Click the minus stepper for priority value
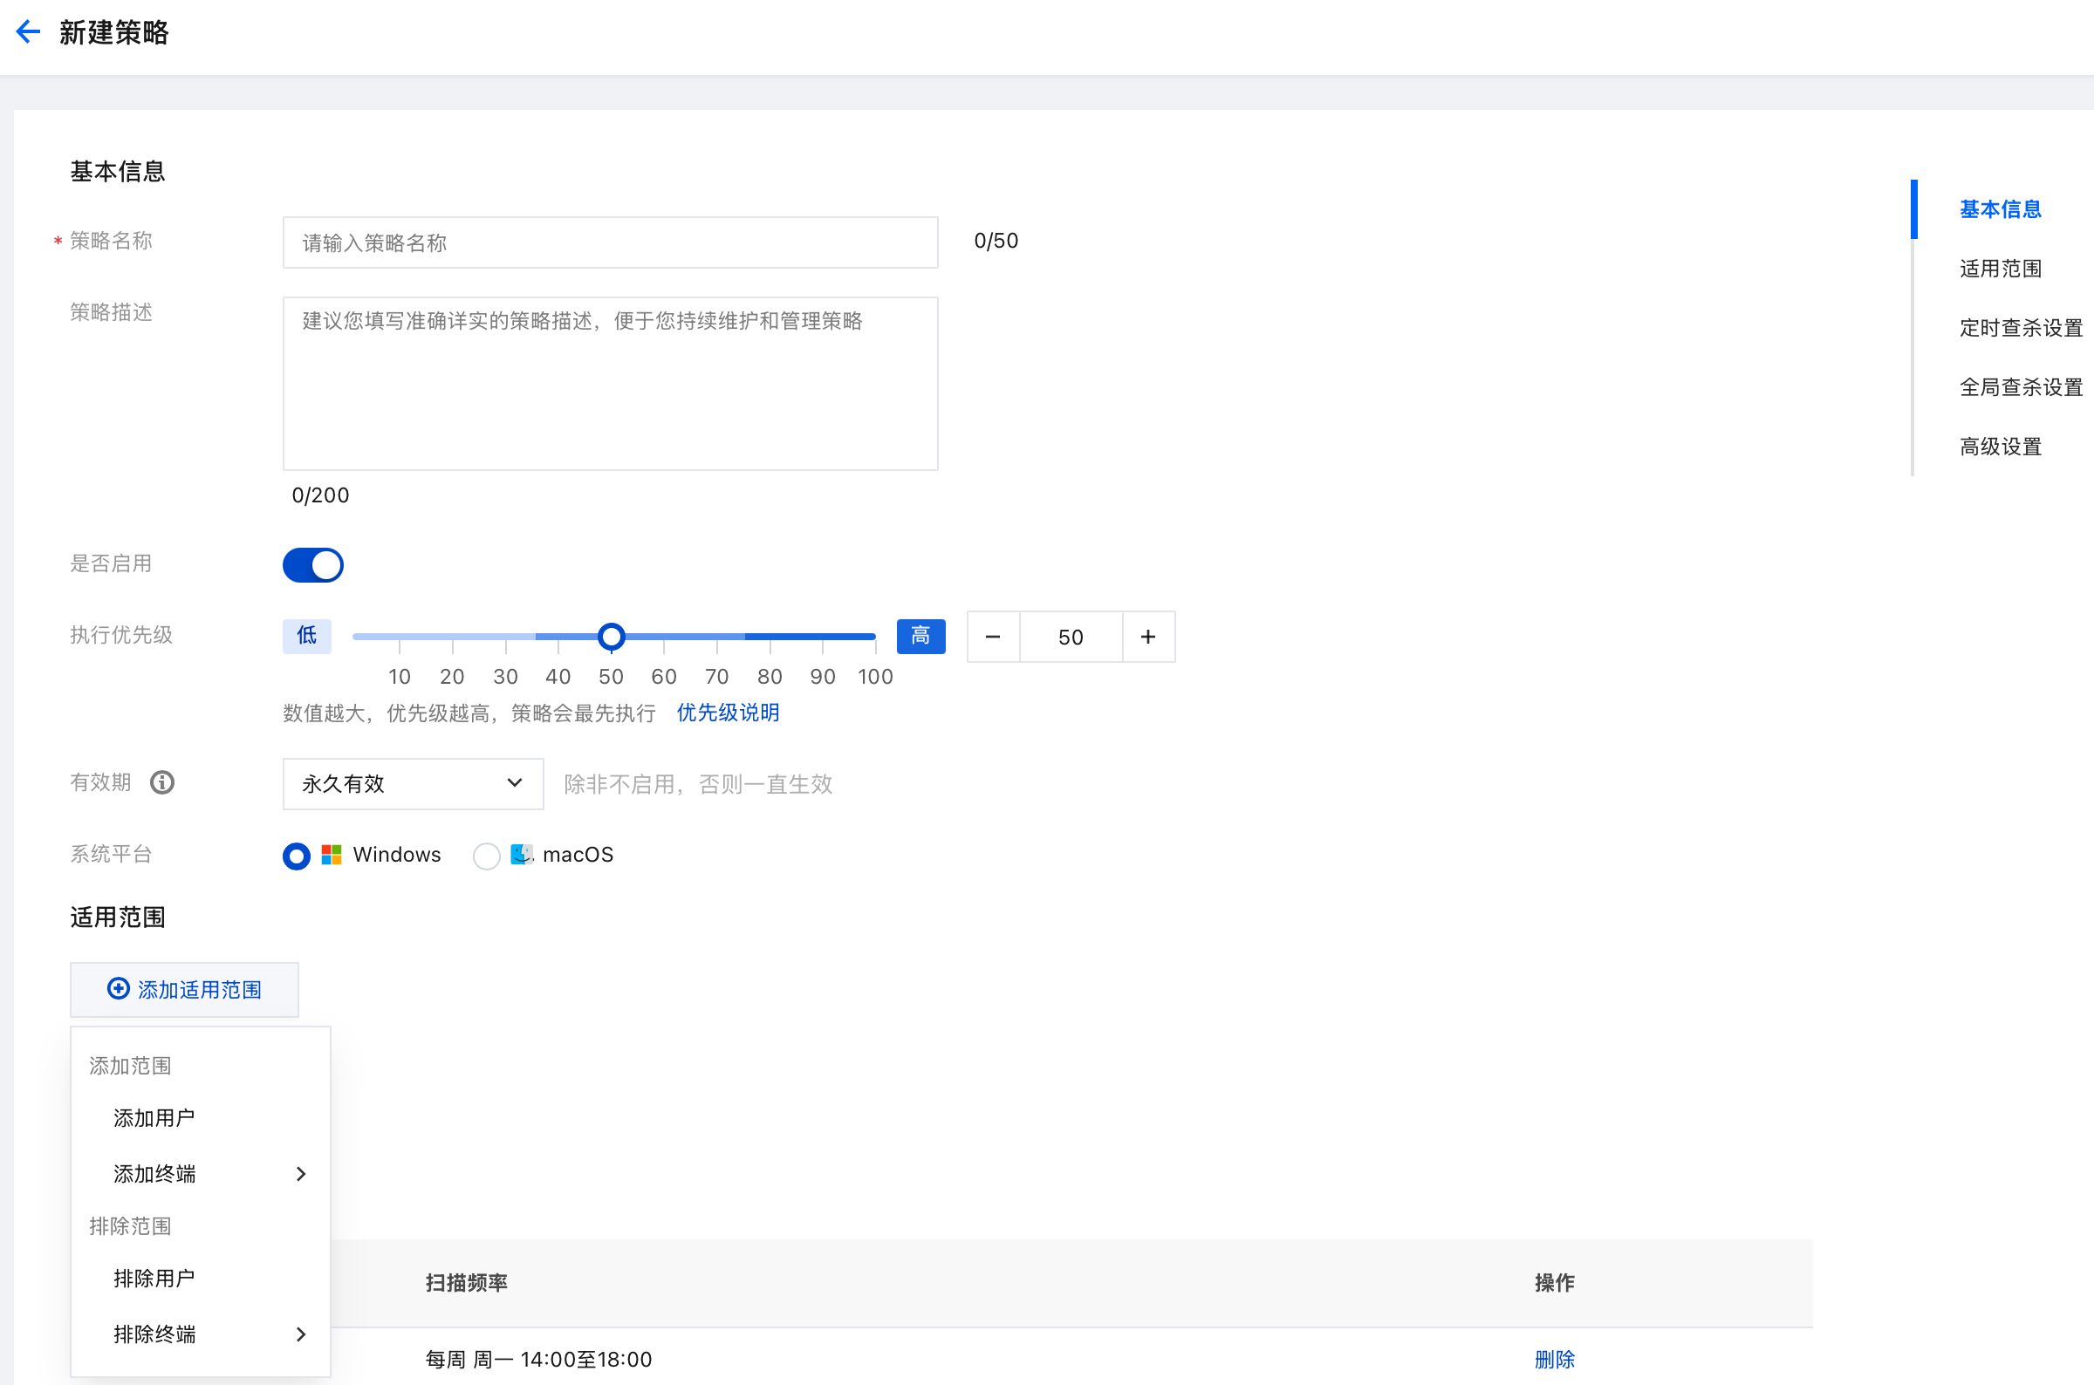 992,637
